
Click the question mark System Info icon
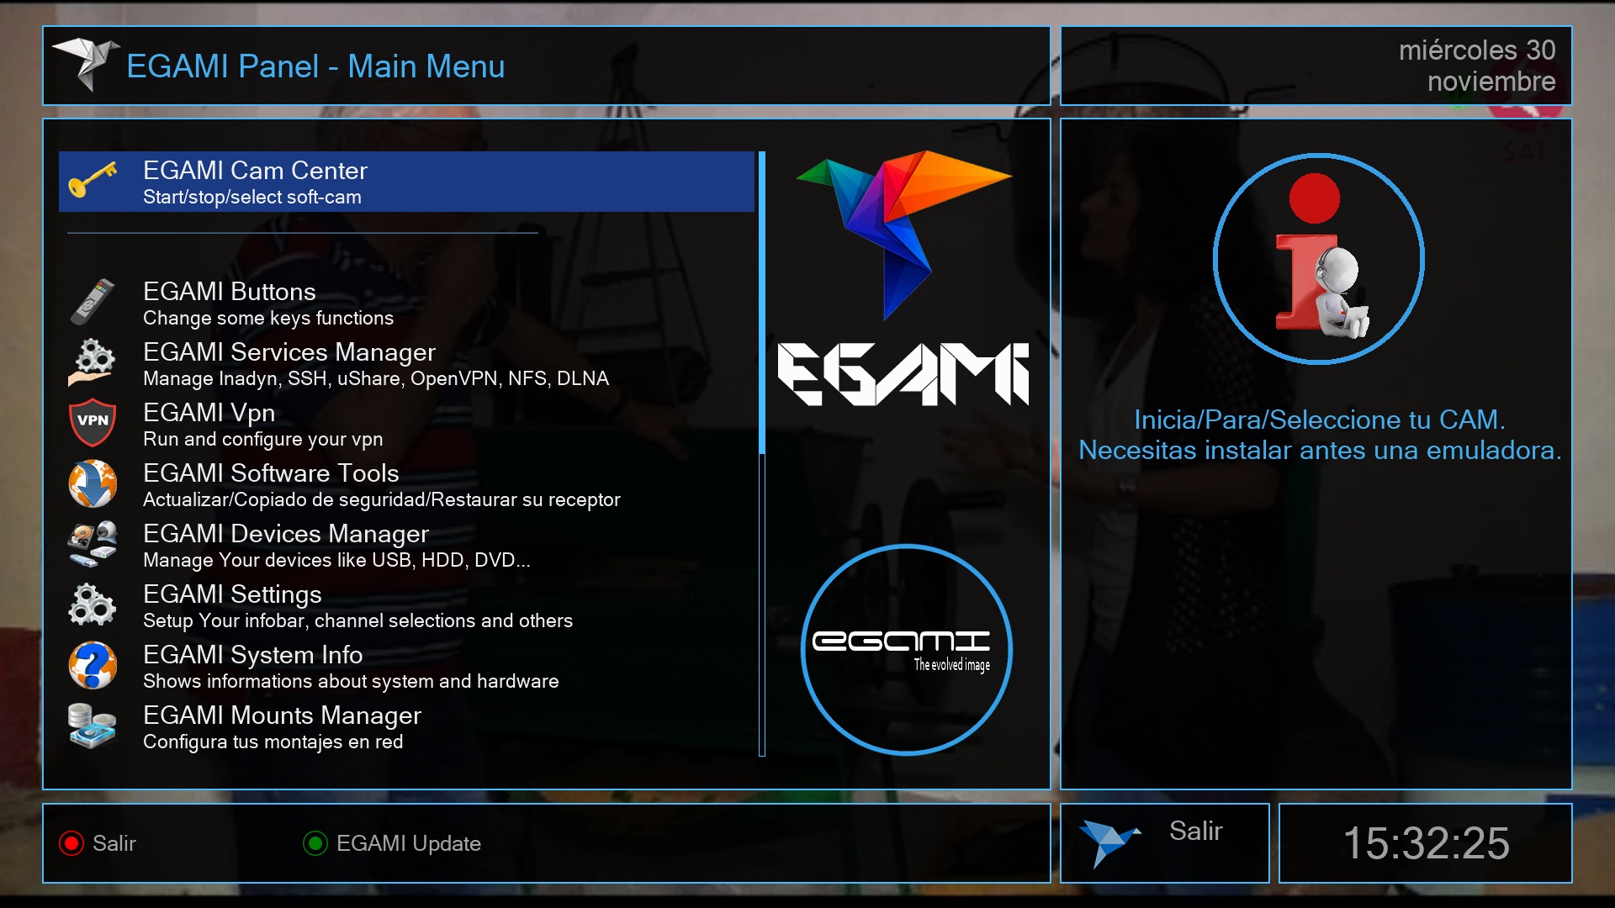pos(92,665)
